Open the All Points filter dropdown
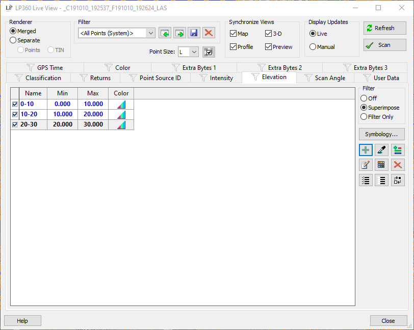 (x=116, y=33)
